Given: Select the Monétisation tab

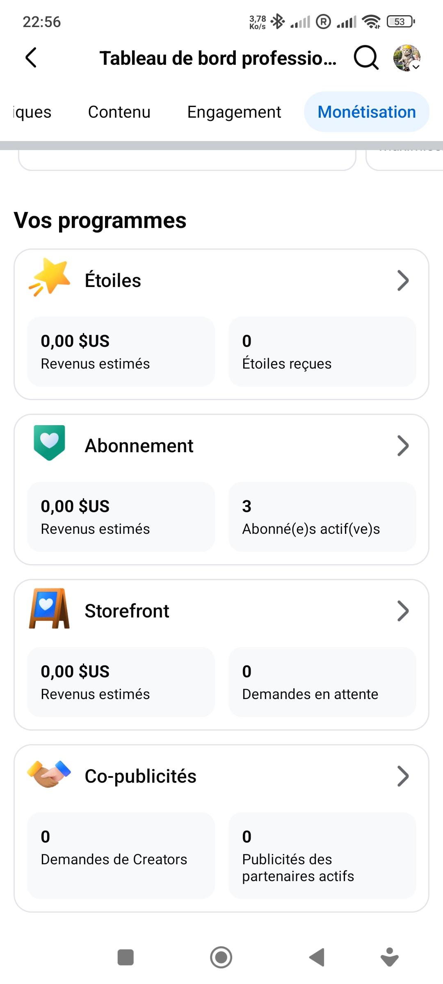Looking at the screenshot, I should click(x=367, y=112).
